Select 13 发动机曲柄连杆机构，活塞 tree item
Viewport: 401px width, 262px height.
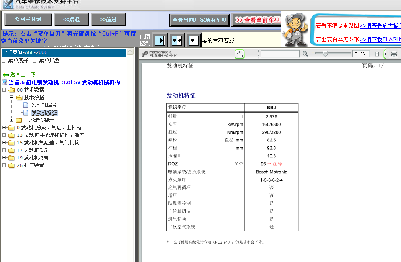[50, 135]
